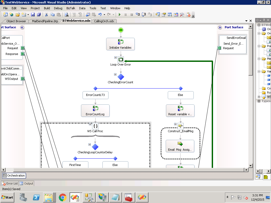
Task: Click the Add New Item toolbar icon
Action: pyautogui.click(x=24, y=15)
